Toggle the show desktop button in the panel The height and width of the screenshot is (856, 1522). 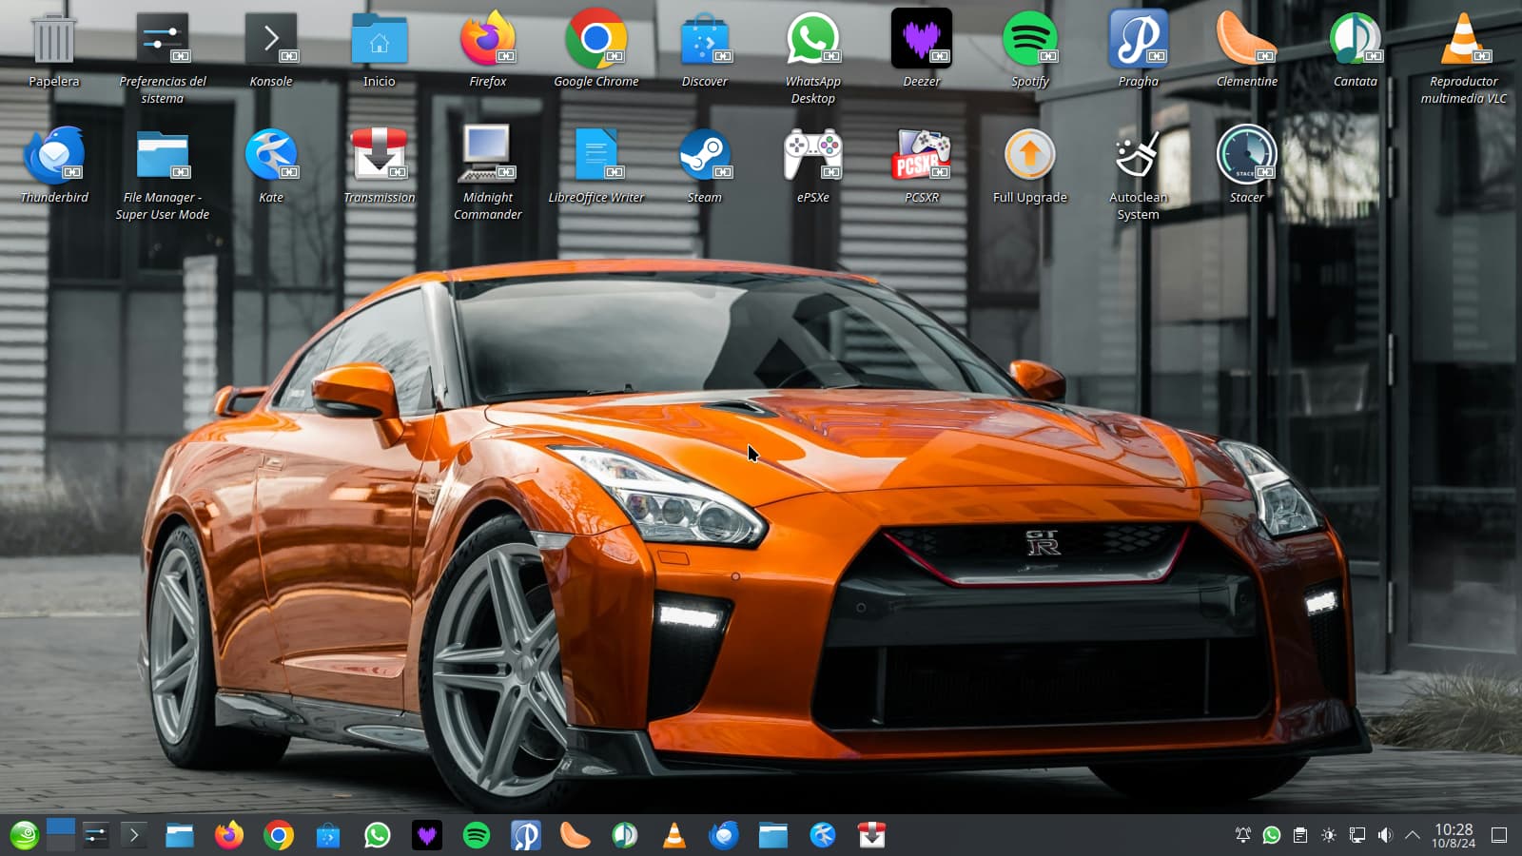[1499, 835]
